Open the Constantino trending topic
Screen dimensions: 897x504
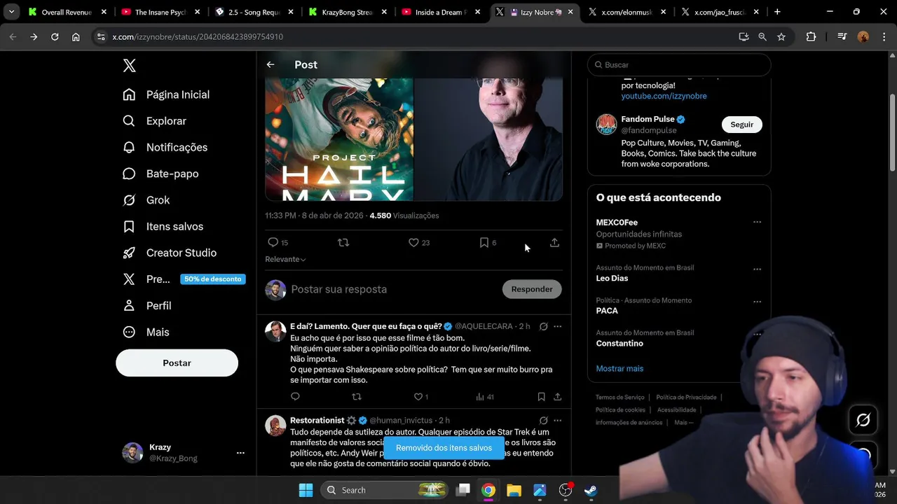click(x=619, y=344)
